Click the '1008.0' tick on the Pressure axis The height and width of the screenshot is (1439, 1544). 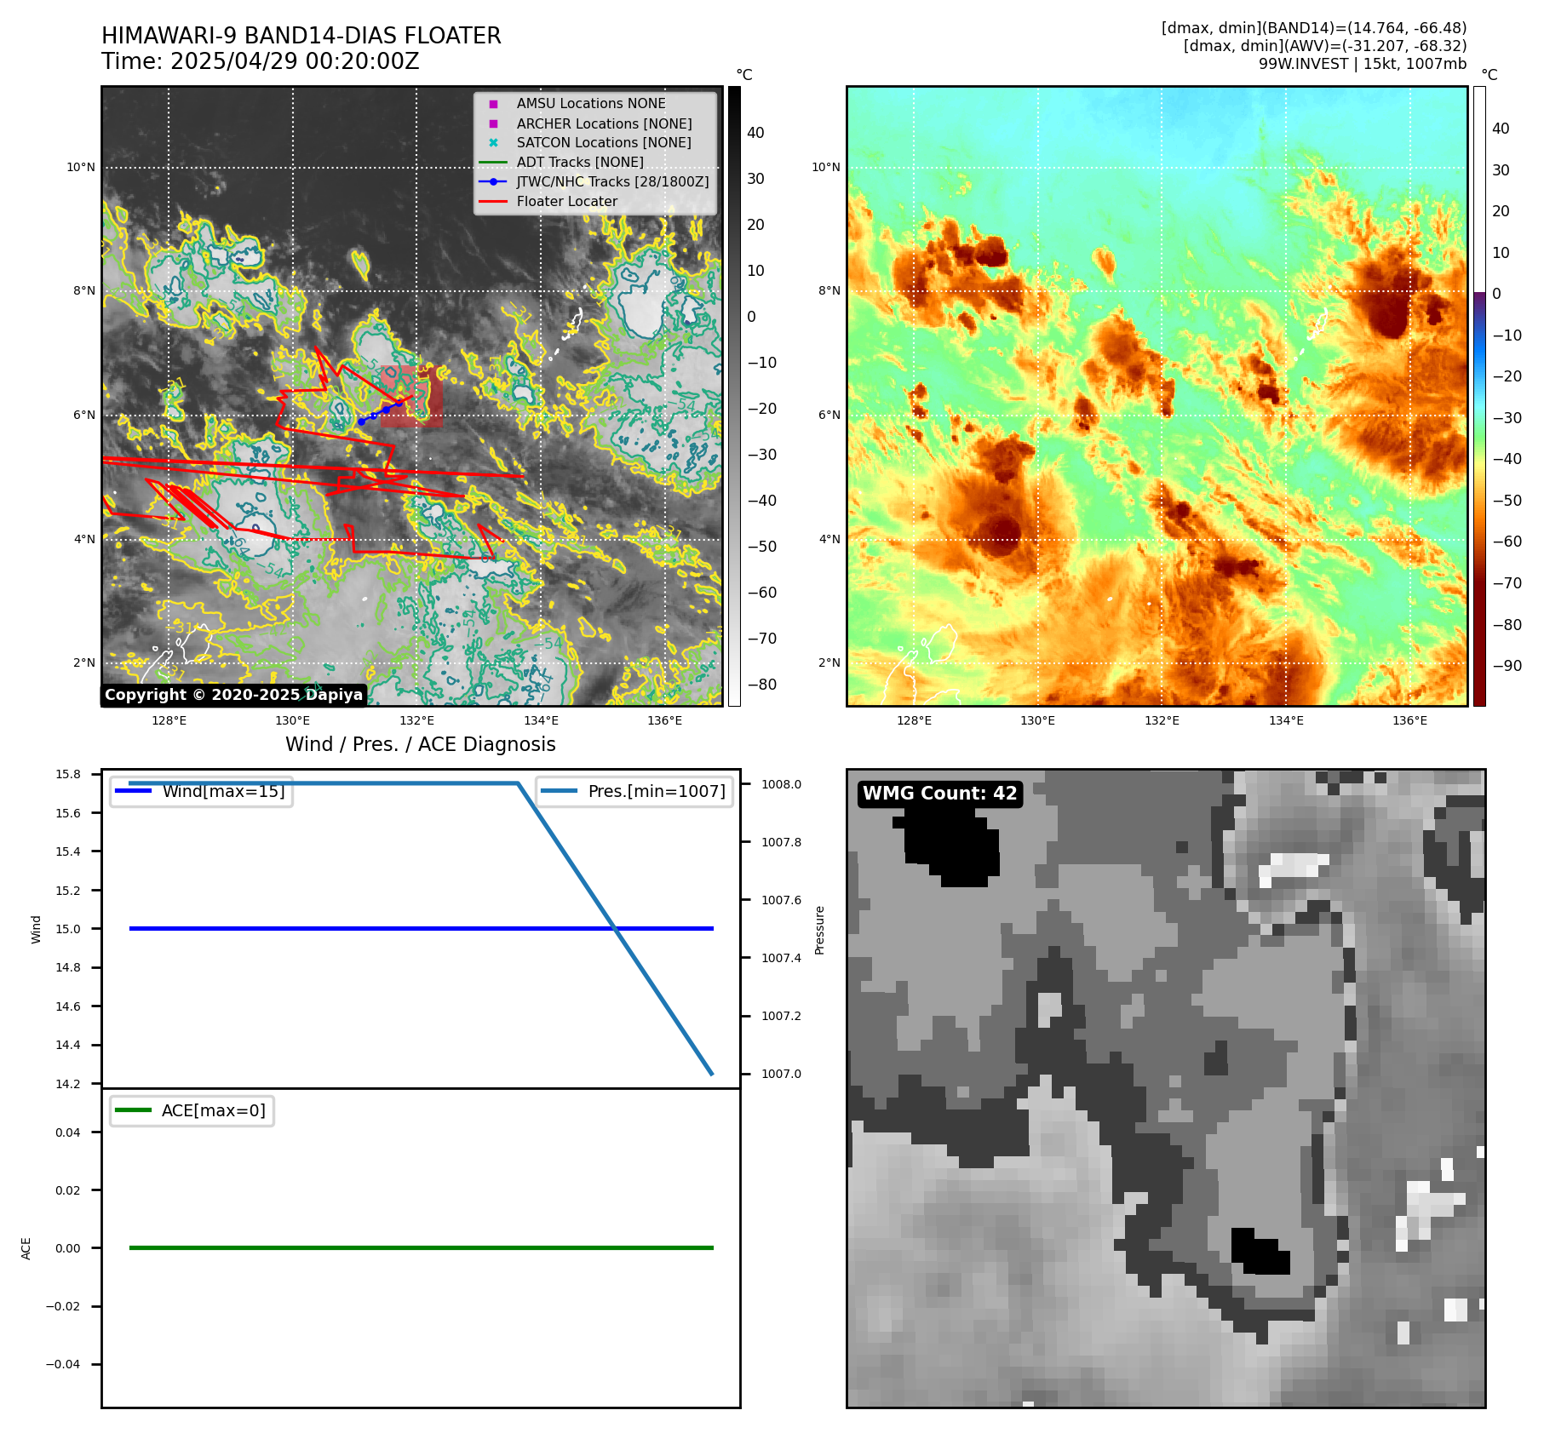pyautogui.click(x=782, y=784)
